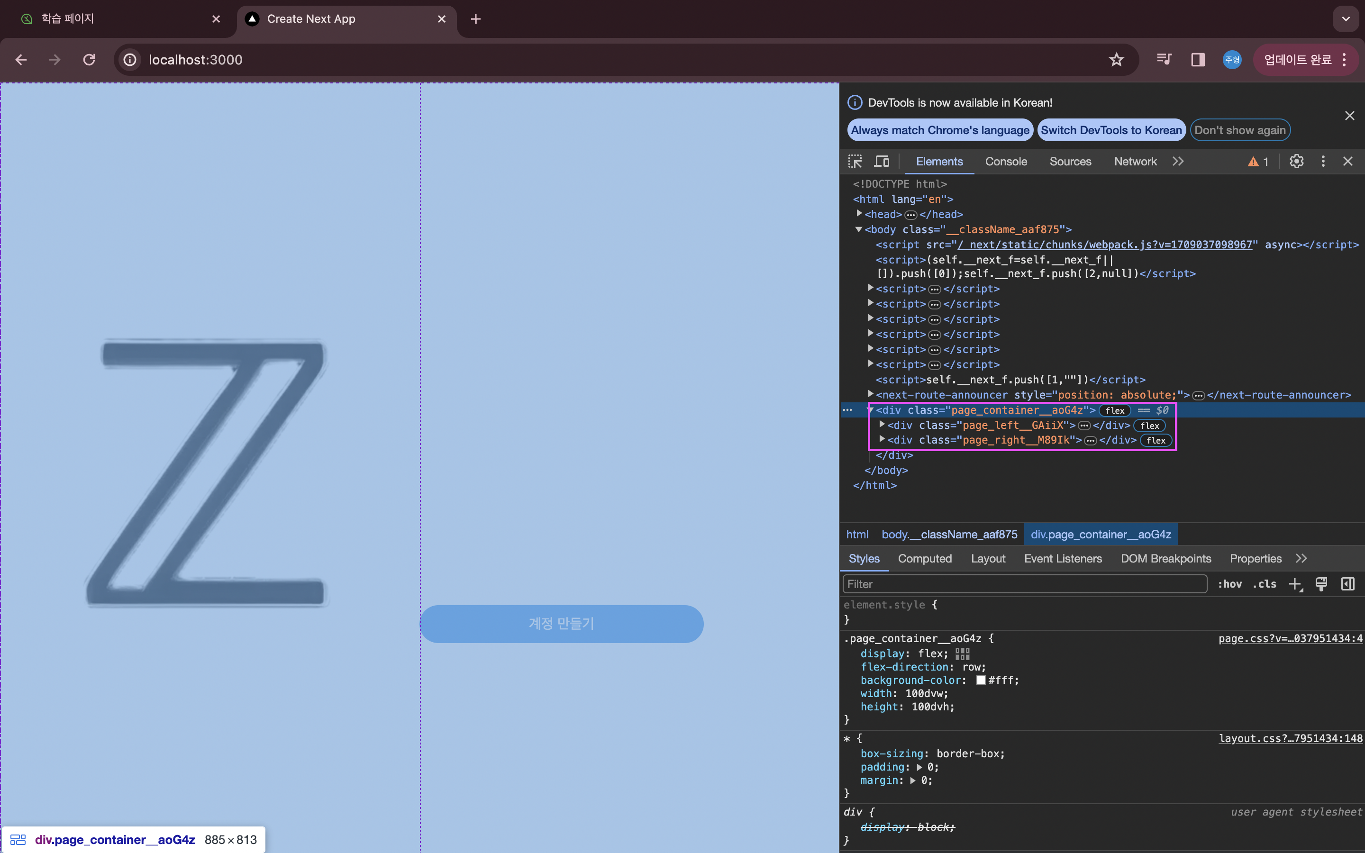Toggle the computed styles sidebar icon
The width and height of the screenshot is (1365, 853).
pos(1347,584)
